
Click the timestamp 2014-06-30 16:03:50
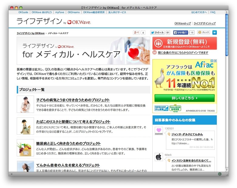[201, 147]
